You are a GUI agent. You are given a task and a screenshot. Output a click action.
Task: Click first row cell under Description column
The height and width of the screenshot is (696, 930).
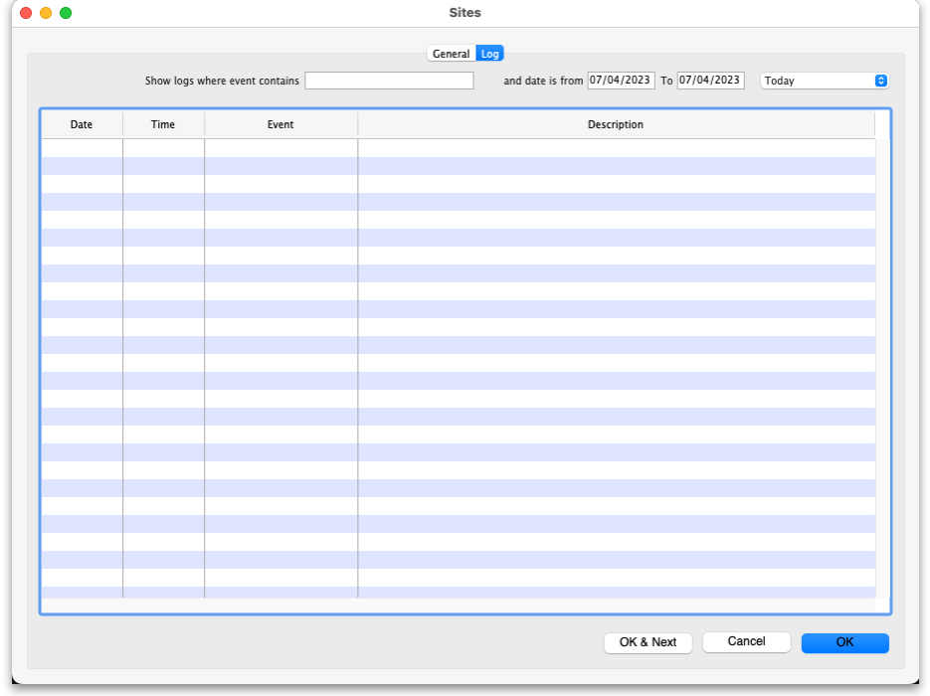pos(616,148)
